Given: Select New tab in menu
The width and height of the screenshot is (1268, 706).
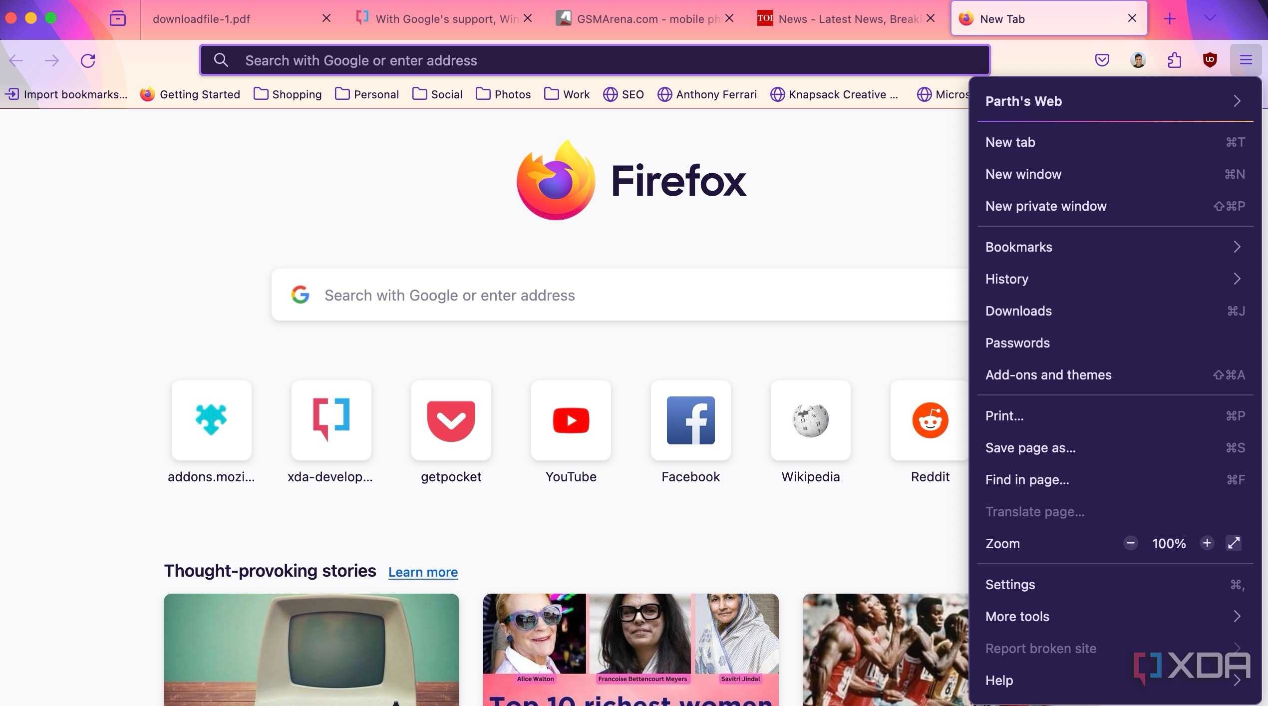Looking at the screenshot, I should (1115, 142).
